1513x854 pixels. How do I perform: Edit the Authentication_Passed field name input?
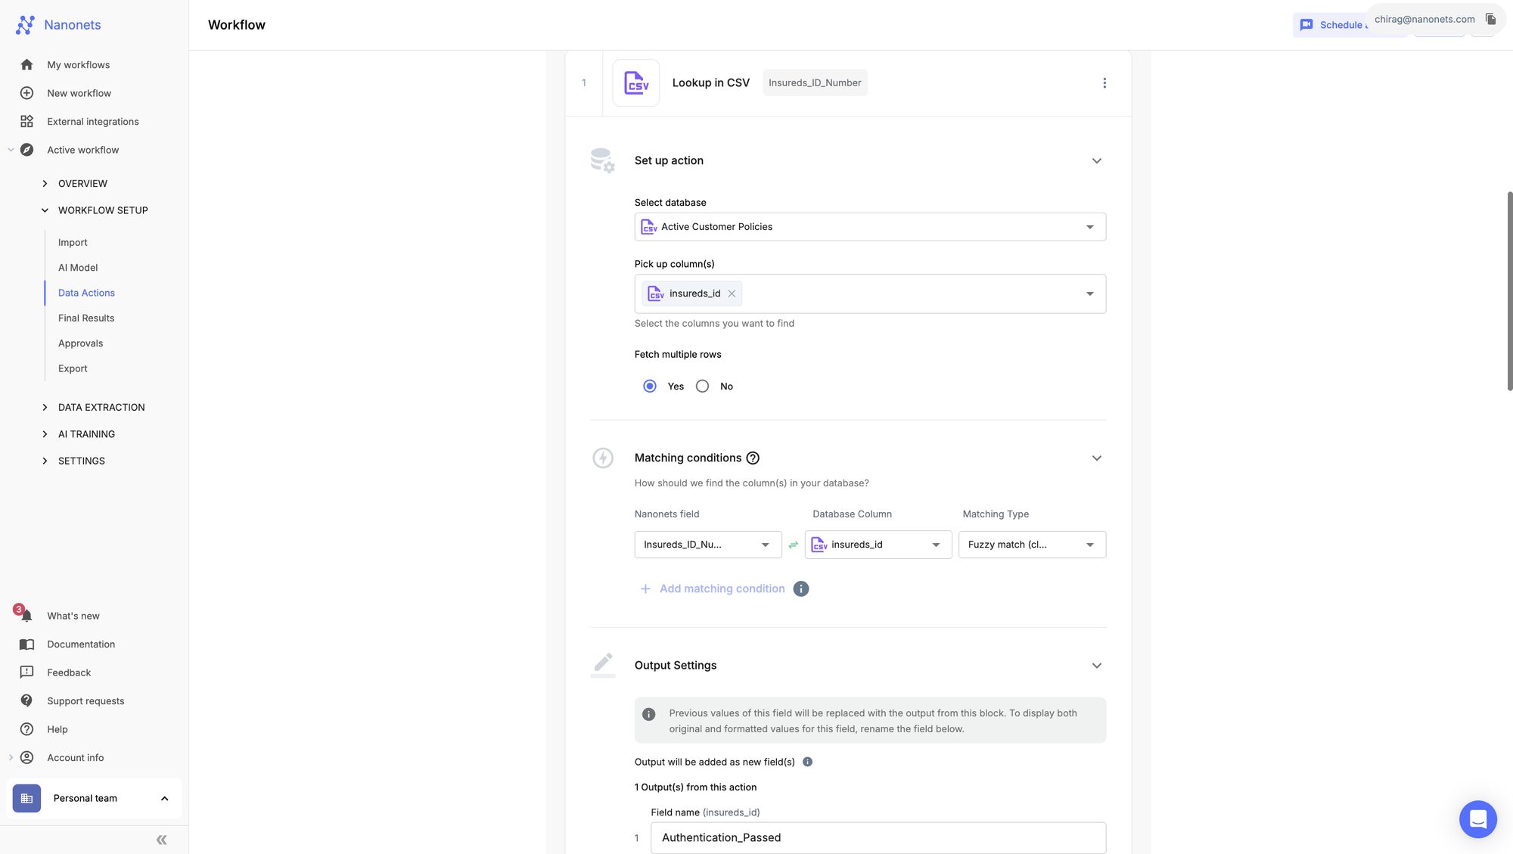pos(878,838)
